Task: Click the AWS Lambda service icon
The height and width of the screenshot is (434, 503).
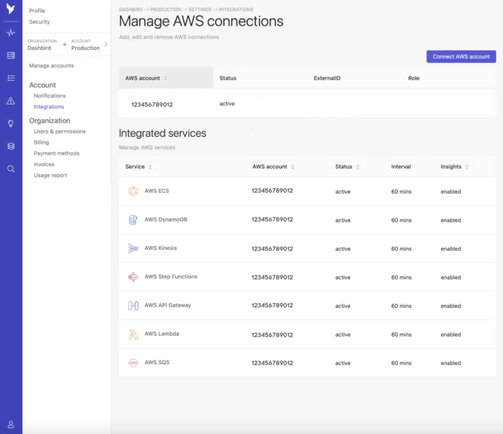Action: [x=133, y=334]
